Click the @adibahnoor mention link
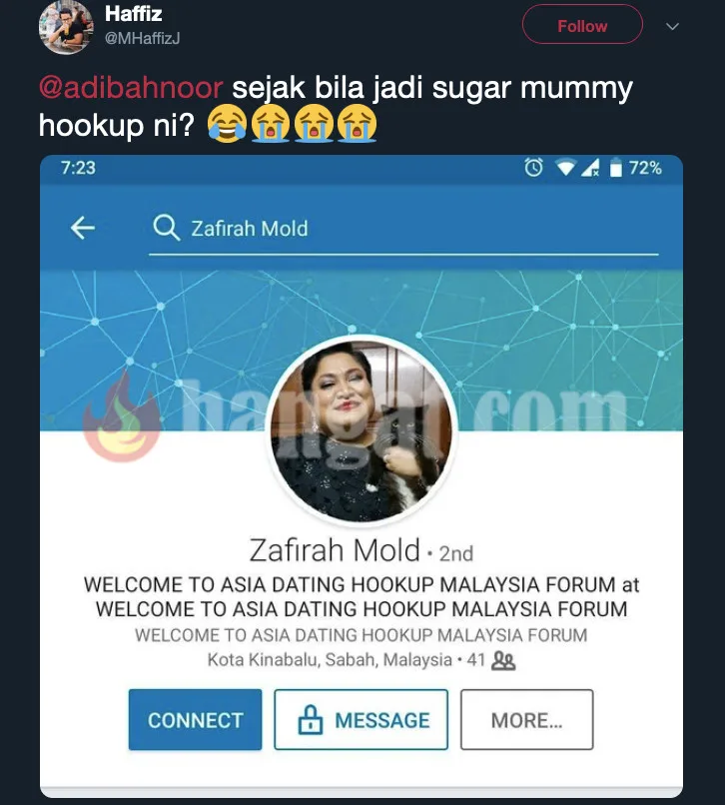This screenshot has width=725, height=805. point(131,88)
